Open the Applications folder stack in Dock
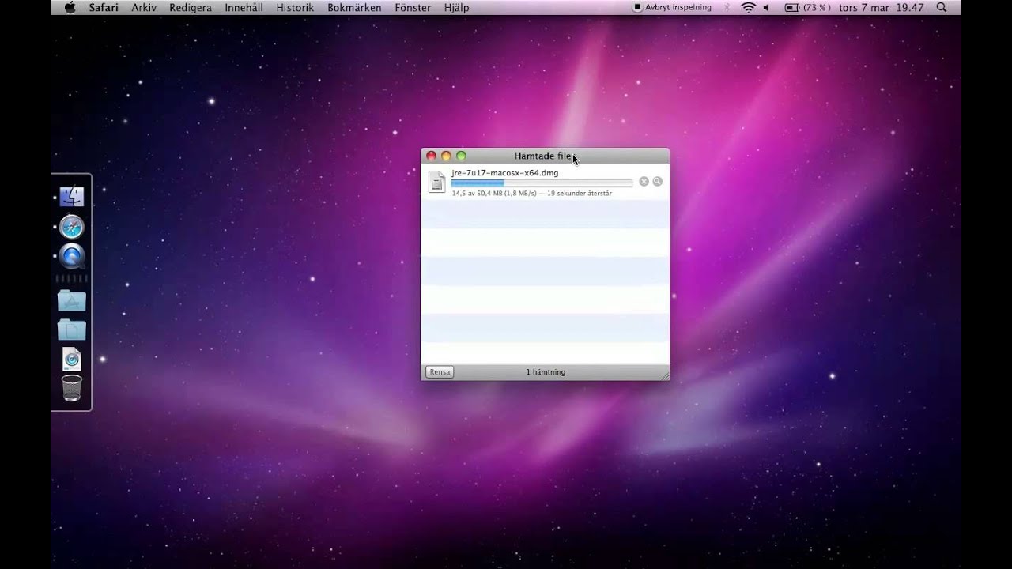Image resolution: width=1012 pixels, height=569 pixels. [71, 300]
